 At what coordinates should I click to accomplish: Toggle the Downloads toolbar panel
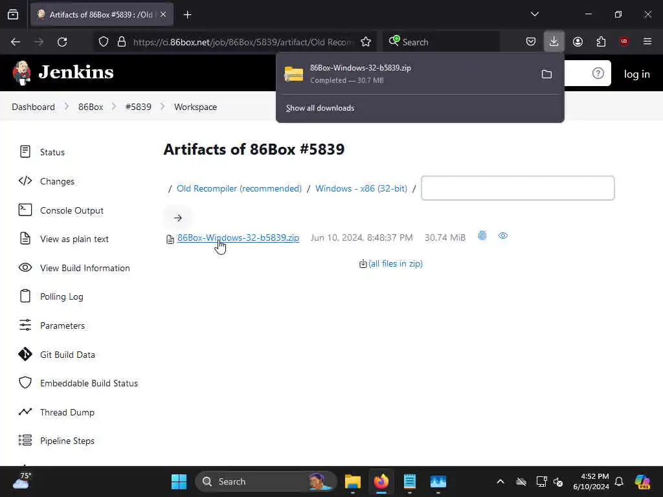point(554,41)
